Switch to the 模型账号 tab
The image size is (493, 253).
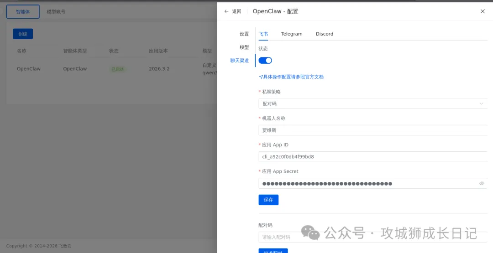click(56, 12)
